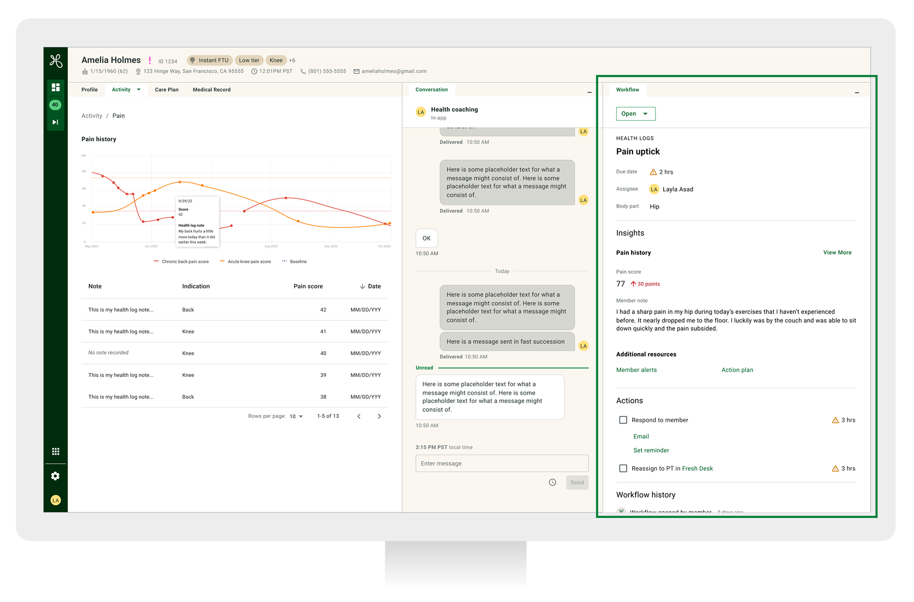
Task: Select the Workflow tab
Action: [x=627, y=89]
